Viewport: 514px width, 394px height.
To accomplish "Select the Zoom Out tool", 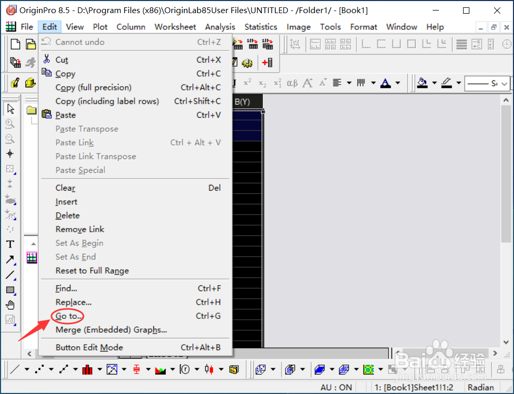I will pos(10,139).
